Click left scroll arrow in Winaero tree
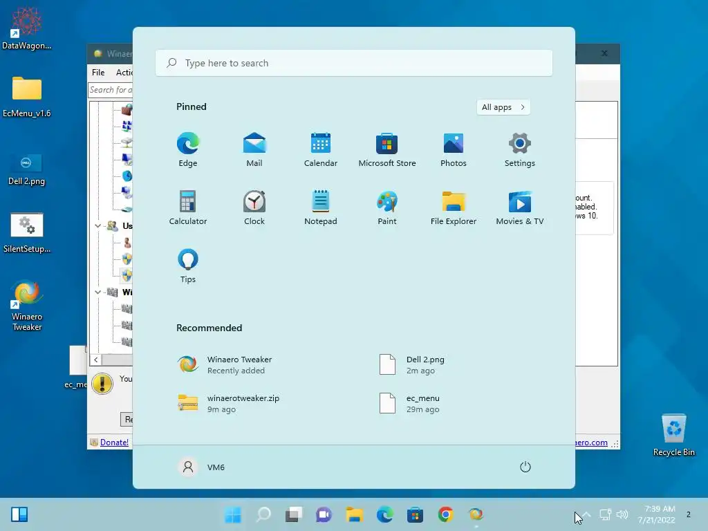The image size is (708, 531). pyautogui.click(x=95, y=360)
